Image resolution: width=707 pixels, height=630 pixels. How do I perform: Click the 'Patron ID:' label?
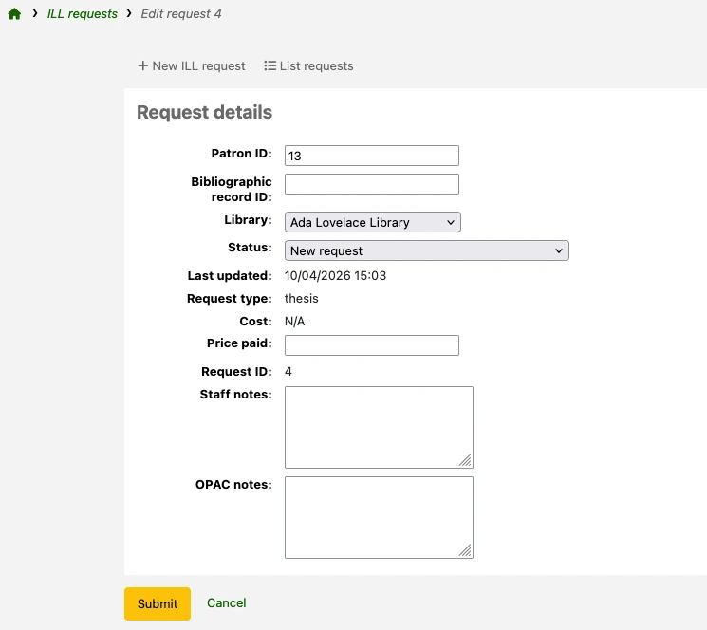241,154
